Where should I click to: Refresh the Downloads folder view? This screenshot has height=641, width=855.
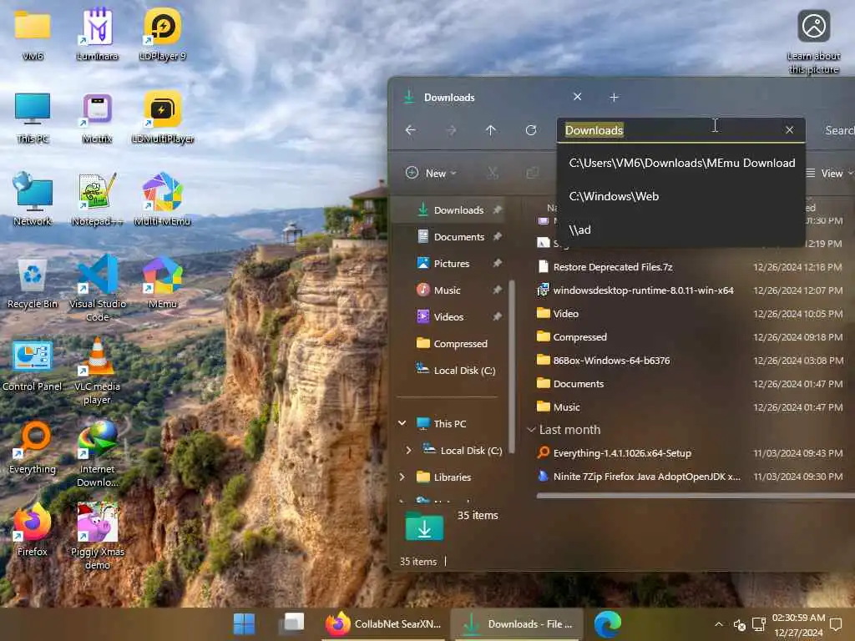pyautogui.click(x=531, y=130)
